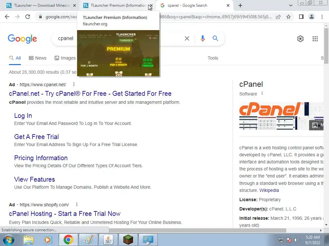Reload the current page
The width and height of the screenshot is (329, 246).
pyautogui.click(x=28, y=17)
